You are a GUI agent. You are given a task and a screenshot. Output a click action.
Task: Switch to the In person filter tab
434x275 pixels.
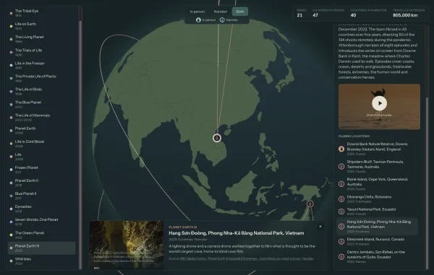197,12
